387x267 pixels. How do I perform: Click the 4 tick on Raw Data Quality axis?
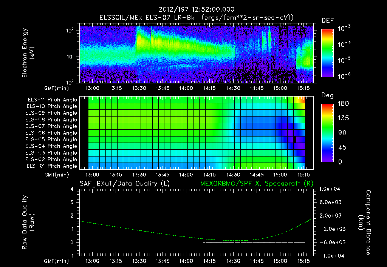(72, 189)
